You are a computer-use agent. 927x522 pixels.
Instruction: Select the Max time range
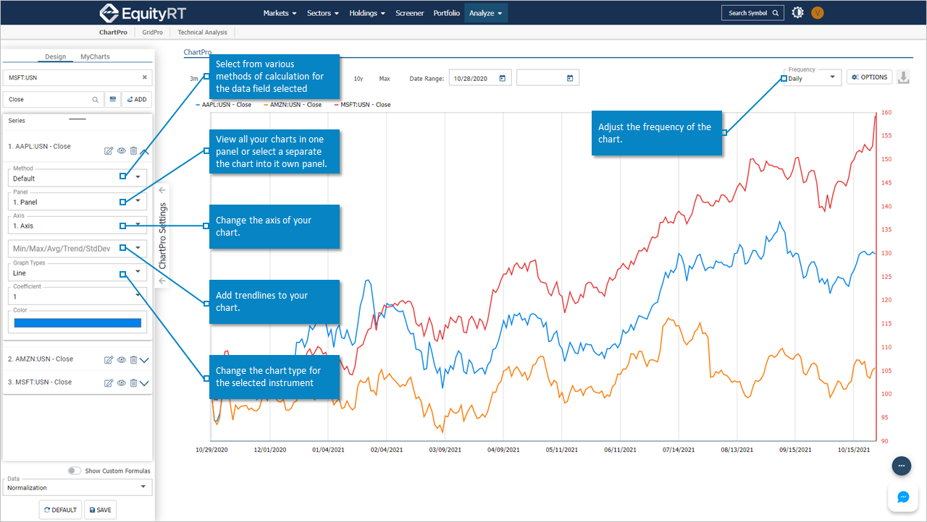pyautogui.click(x=385, y=78)
